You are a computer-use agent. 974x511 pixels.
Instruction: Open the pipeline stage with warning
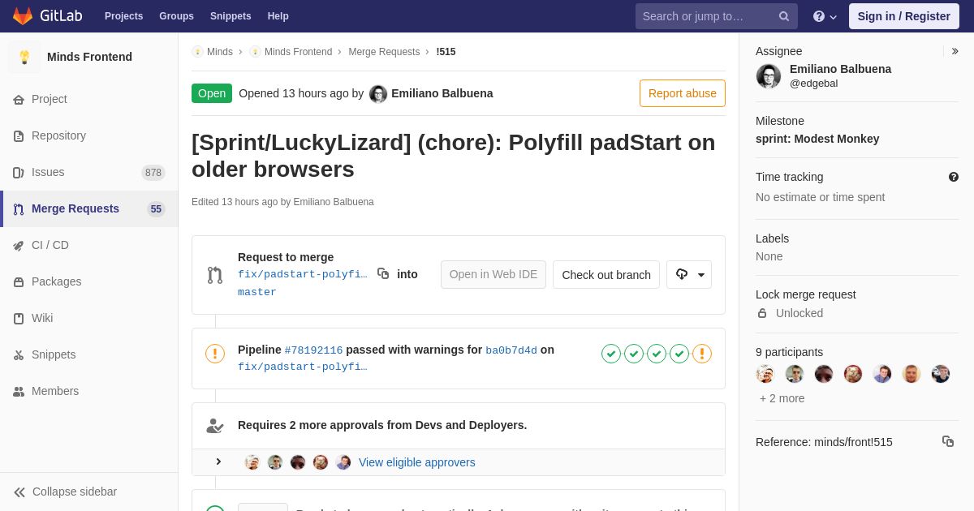(x=702, y=354)
